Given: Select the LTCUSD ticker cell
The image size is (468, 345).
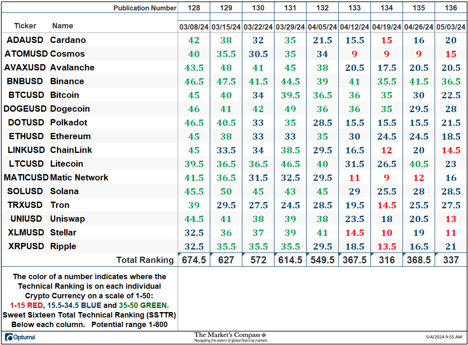Looking at the screenshot, I should 26,164.
